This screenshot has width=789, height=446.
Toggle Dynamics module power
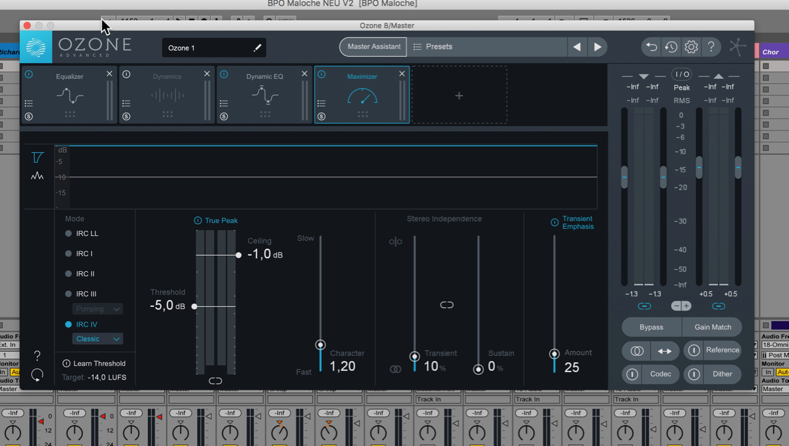[126, 74]
